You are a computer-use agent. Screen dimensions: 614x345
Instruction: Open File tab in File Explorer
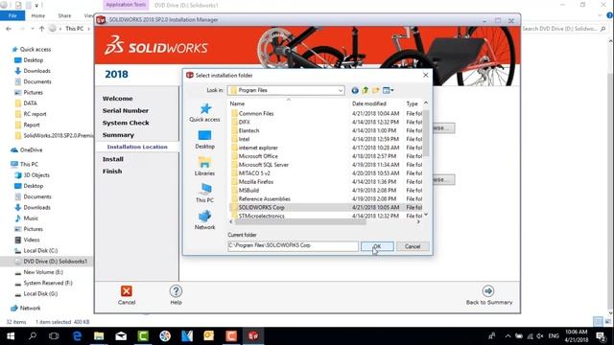[x=12, y=15]
